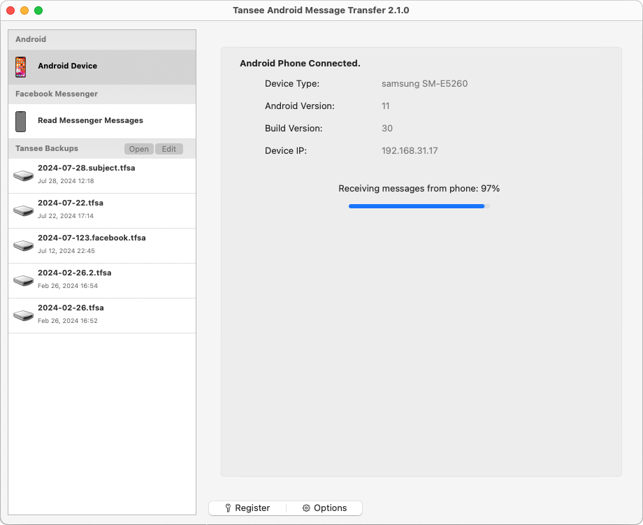Maximize the window with the green button
This screenshot has height=525, width=643.
pyautogui.click(x=38, y=10)
